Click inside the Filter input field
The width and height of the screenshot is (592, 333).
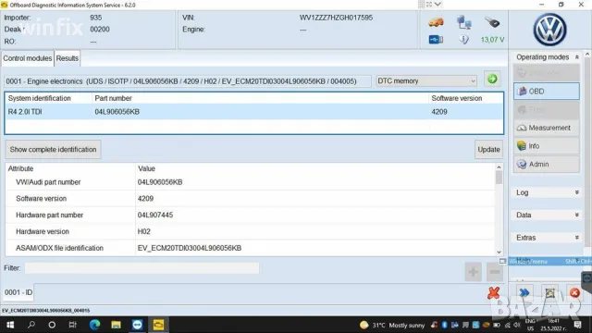(142, 268)
